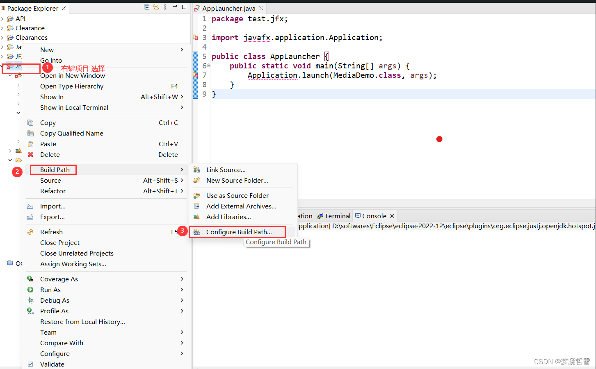Toggle the Validate checkbox
Image resolution: width=596 pixels, height=369 pixels.
point(30,364)
